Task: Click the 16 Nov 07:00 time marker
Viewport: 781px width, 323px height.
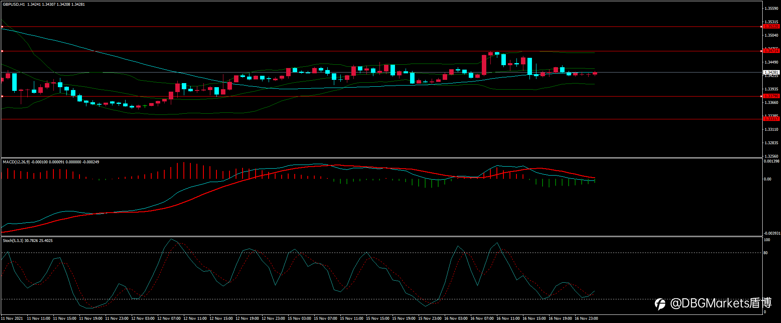Action: [482, 319]
